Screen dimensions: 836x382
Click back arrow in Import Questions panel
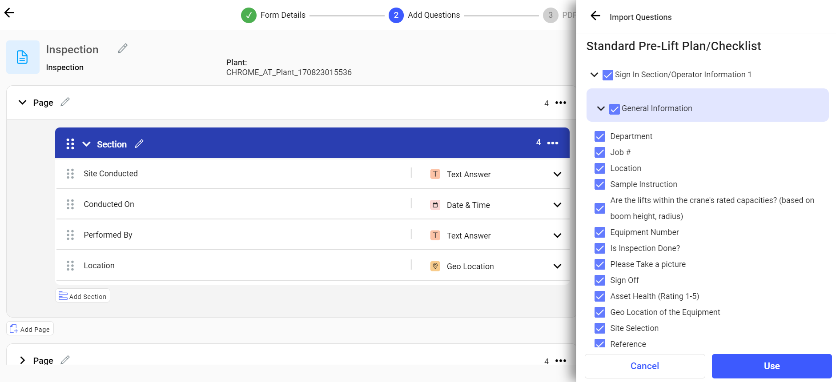(595, 16)
